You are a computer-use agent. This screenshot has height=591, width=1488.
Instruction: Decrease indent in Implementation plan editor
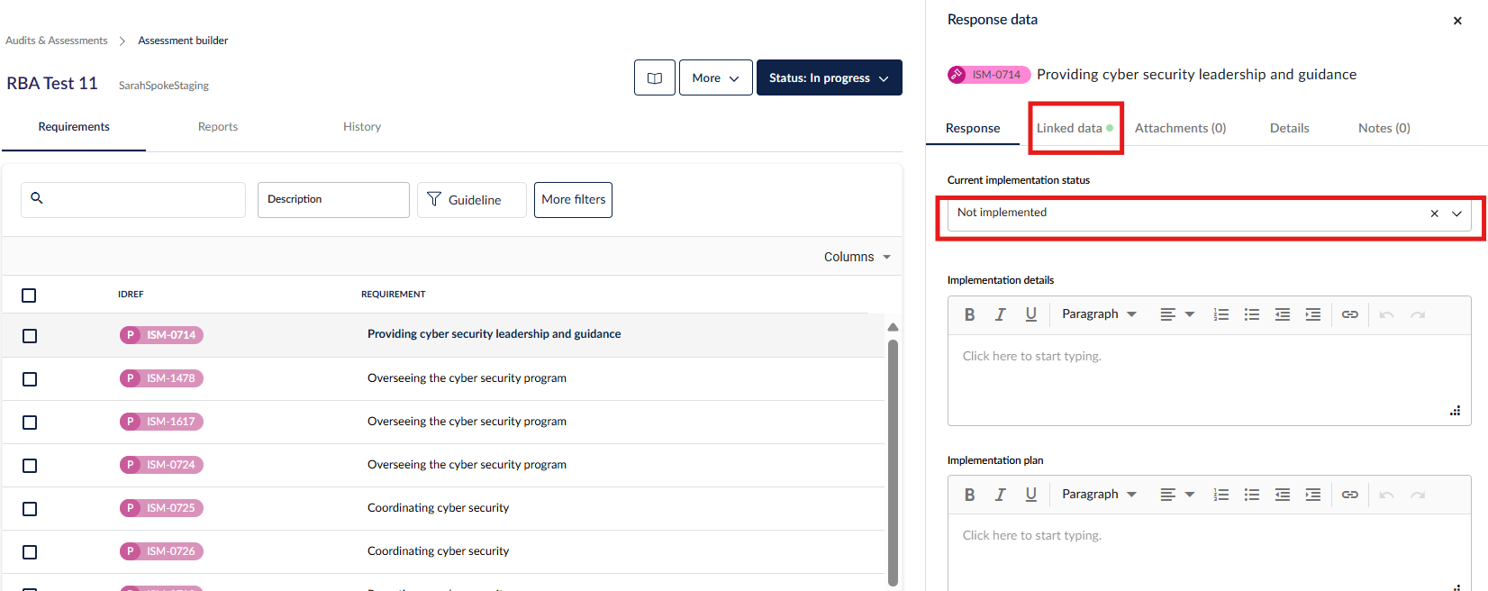1283,495
